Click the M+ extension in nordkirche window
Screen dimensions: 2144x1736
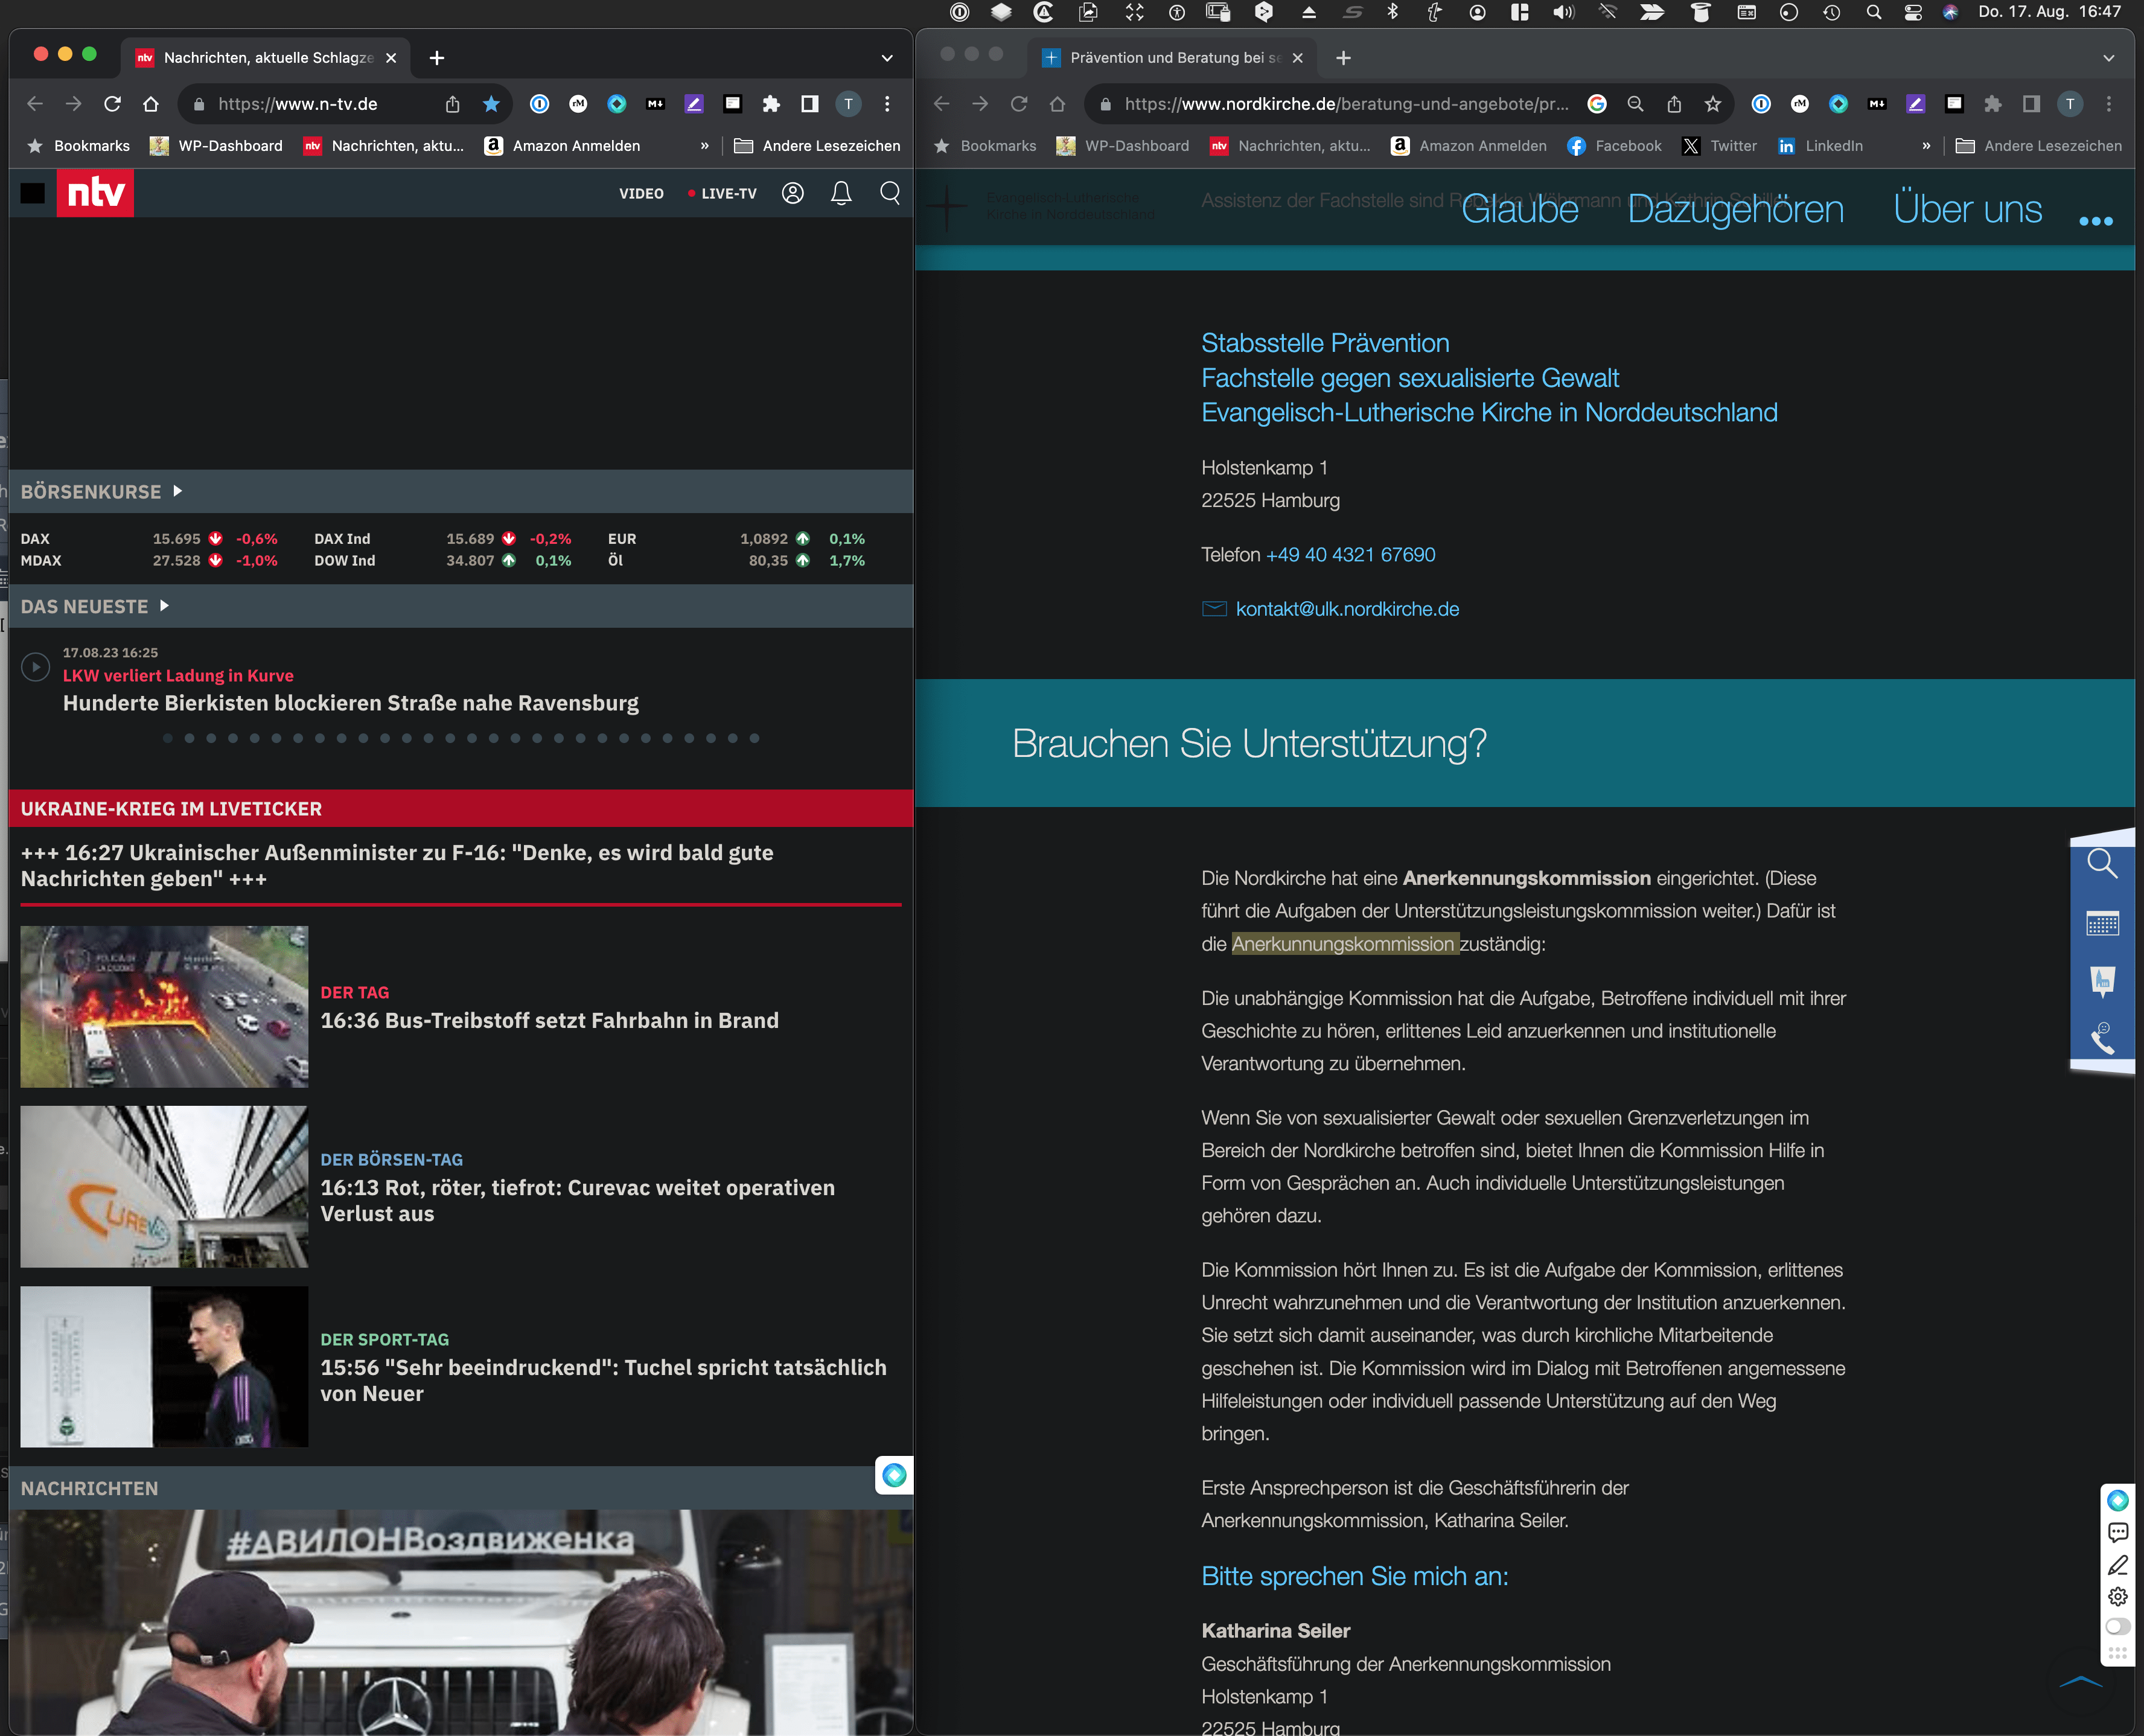(1877, 104)
